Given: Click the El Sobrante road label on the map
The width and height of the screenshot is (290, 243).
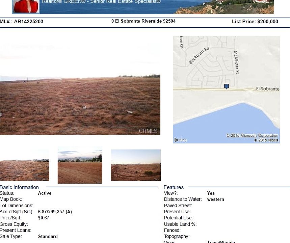Looking at the screenshot, I should (268, 89).
